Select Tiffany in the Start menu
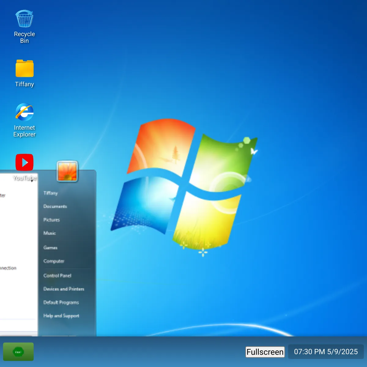Screen dimensions: 367x367 pos(50,193)
